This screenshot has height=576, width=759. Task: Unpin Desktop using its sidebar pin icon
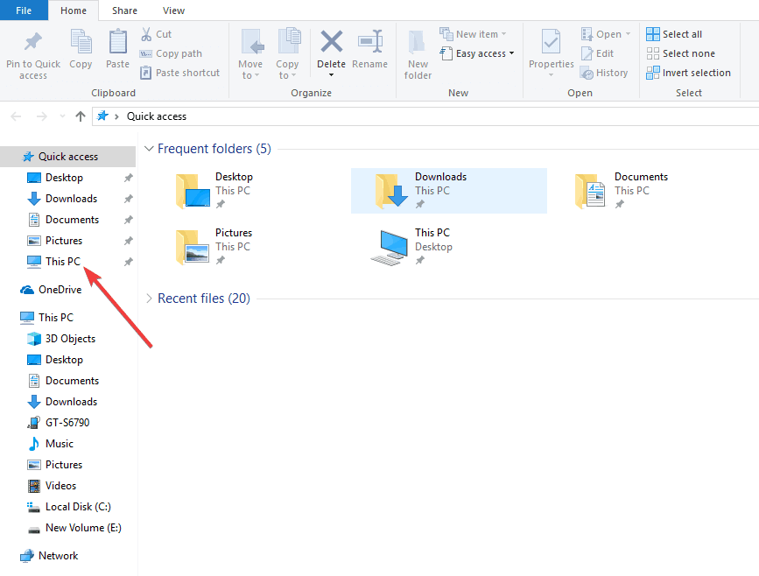(129, 178)
